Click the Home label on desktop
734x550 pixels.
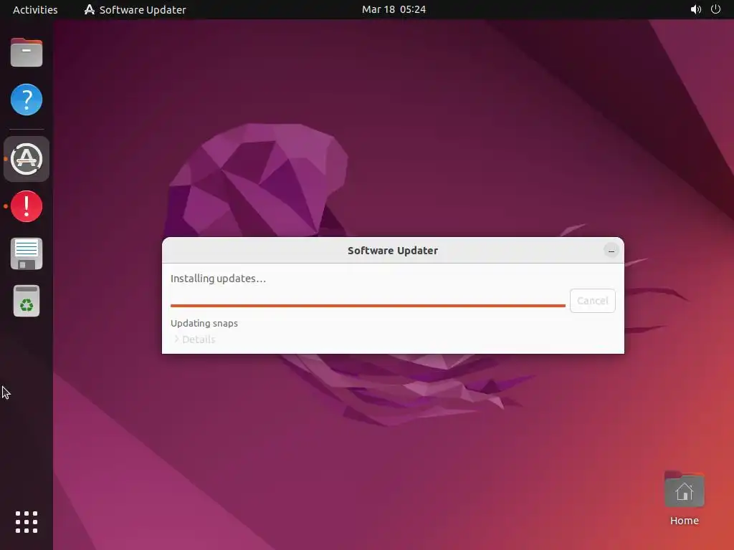point(684,521)
